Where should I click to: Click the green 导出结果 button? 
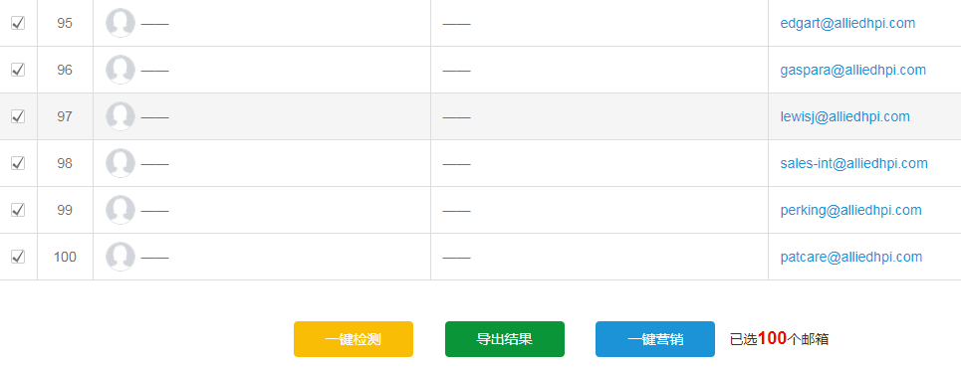(x=505, y=339)
